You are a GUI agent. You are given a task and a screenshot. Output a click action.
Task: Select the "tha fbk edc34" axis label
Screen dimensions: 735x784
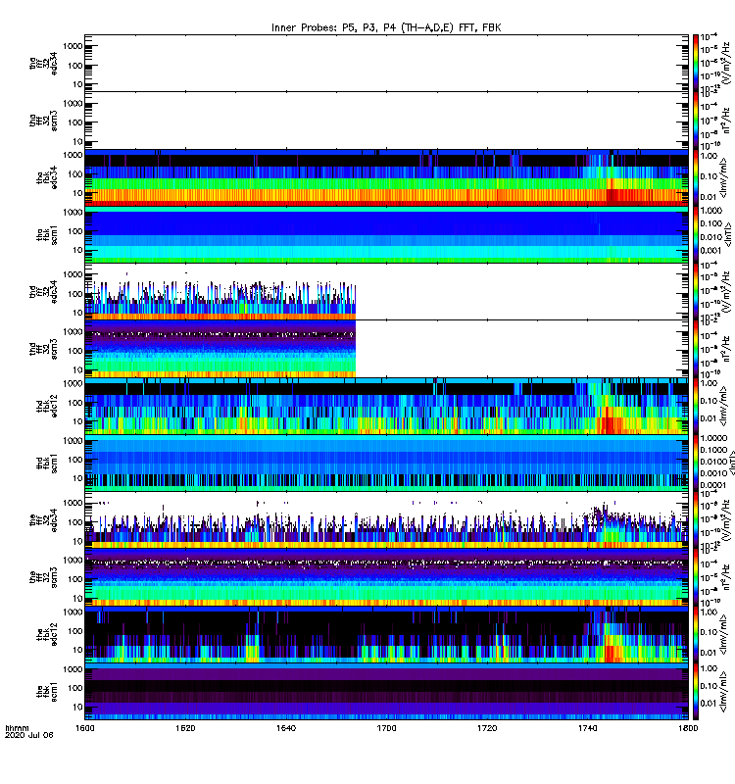point(47,177)
